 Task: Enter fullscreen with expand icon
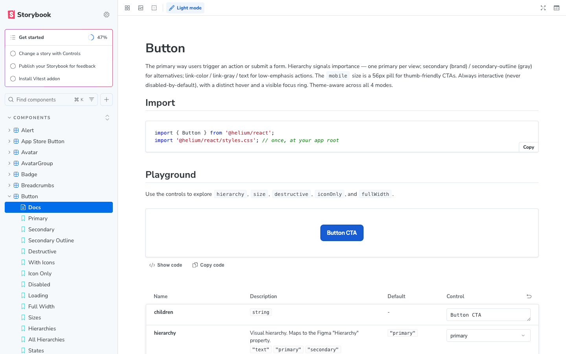coord(543,8)
